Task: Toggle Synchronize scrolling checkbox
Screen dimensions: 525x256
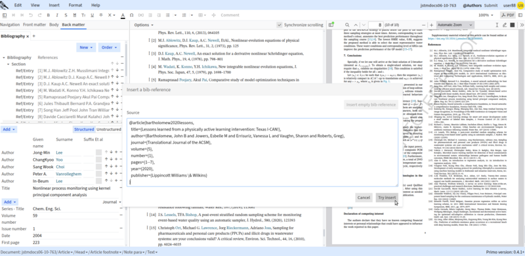Action: pos(280,25)
